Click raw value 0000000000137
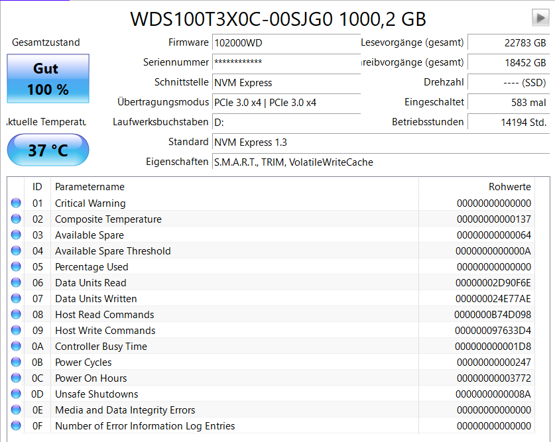Viewport: 555px width, 442px height. 494,219
